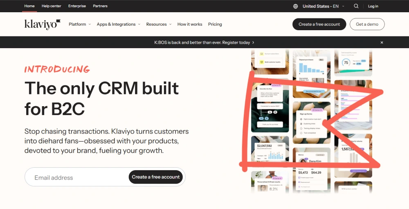Click the INTRODUCING label text
This screenshot has height=209, width=409.
click(x=57, y=69)
